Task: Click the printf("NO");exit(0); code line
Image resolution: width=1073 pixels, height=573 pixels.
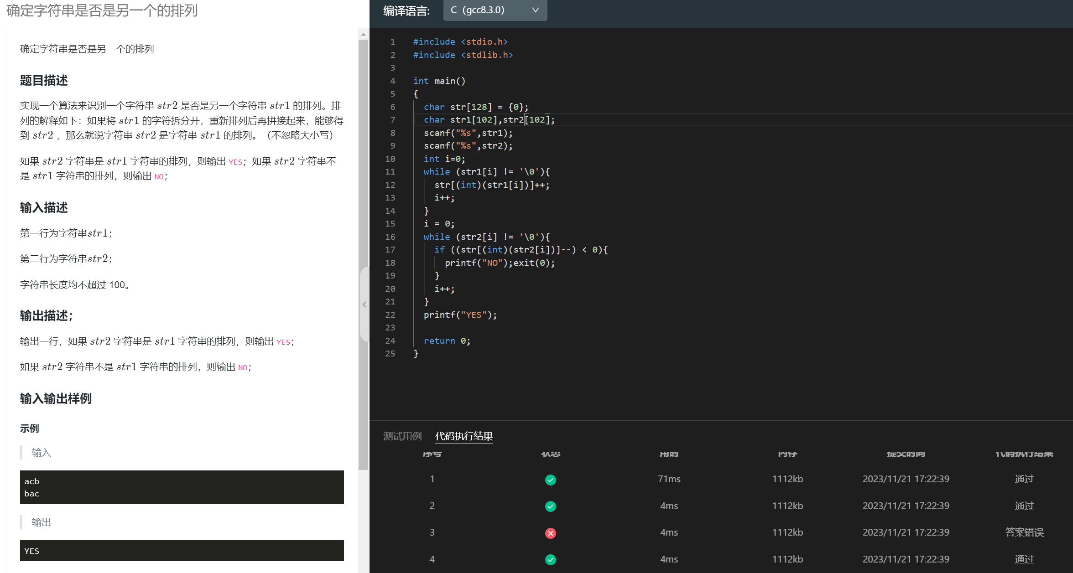Action: pos(500,263)
